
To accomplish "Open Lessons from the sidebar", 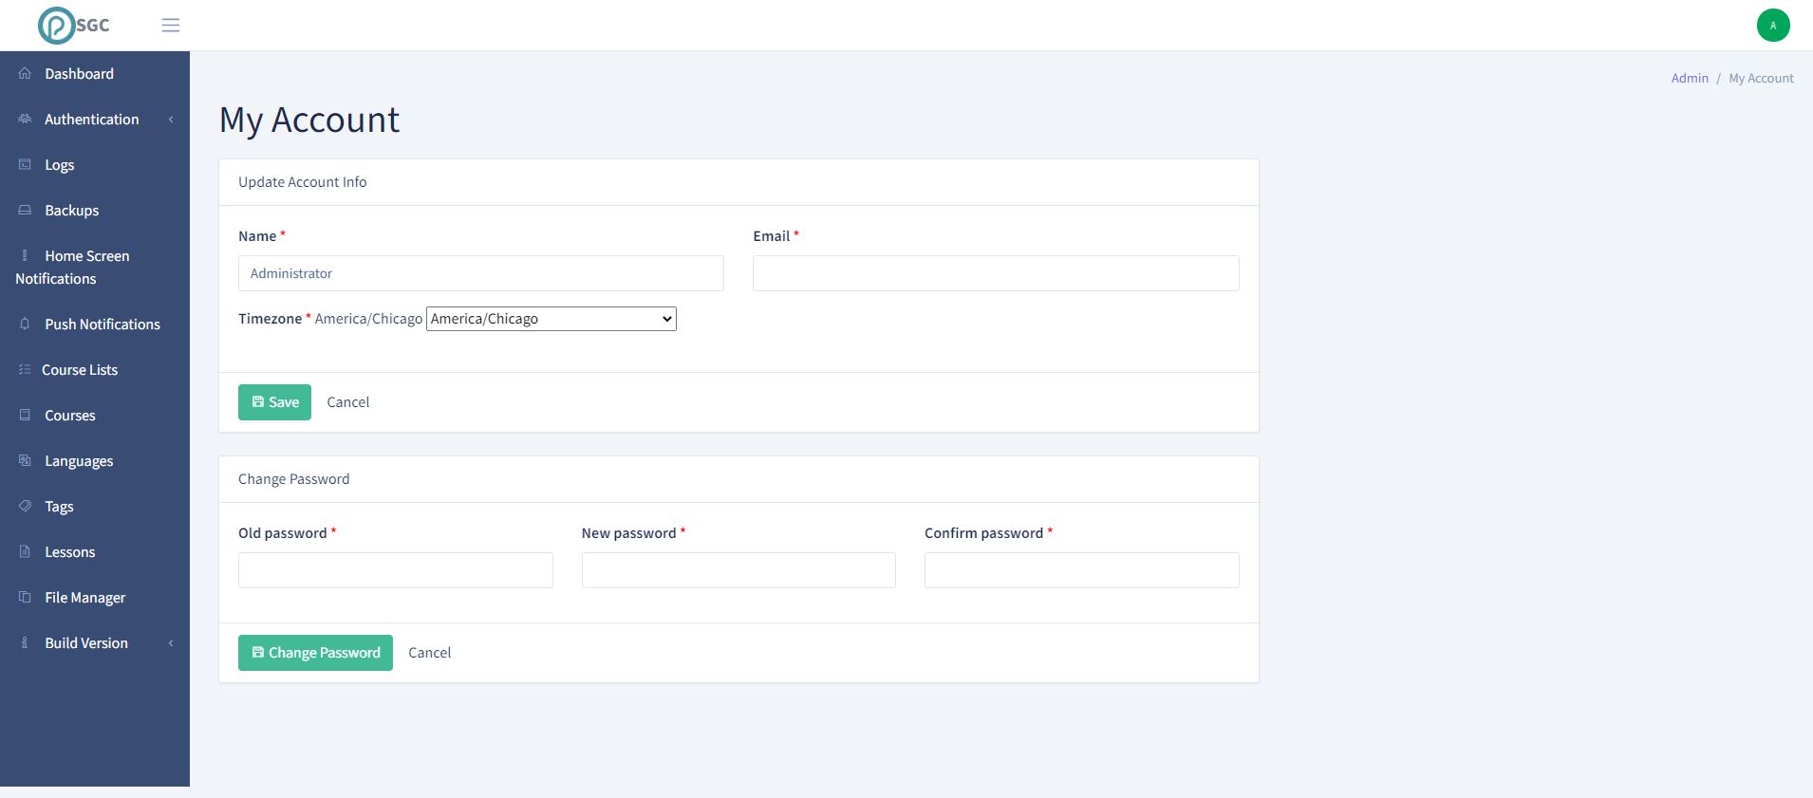I will (x=69, y=552).
